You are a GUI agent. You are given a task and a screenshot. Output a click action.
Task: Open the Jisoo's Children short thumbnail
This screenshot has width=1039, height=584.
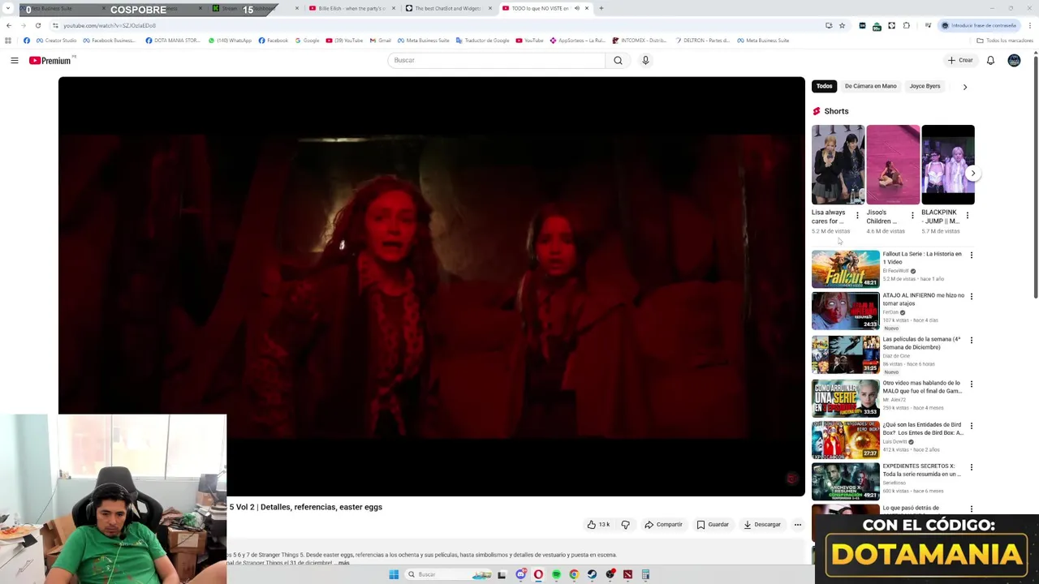893,165
